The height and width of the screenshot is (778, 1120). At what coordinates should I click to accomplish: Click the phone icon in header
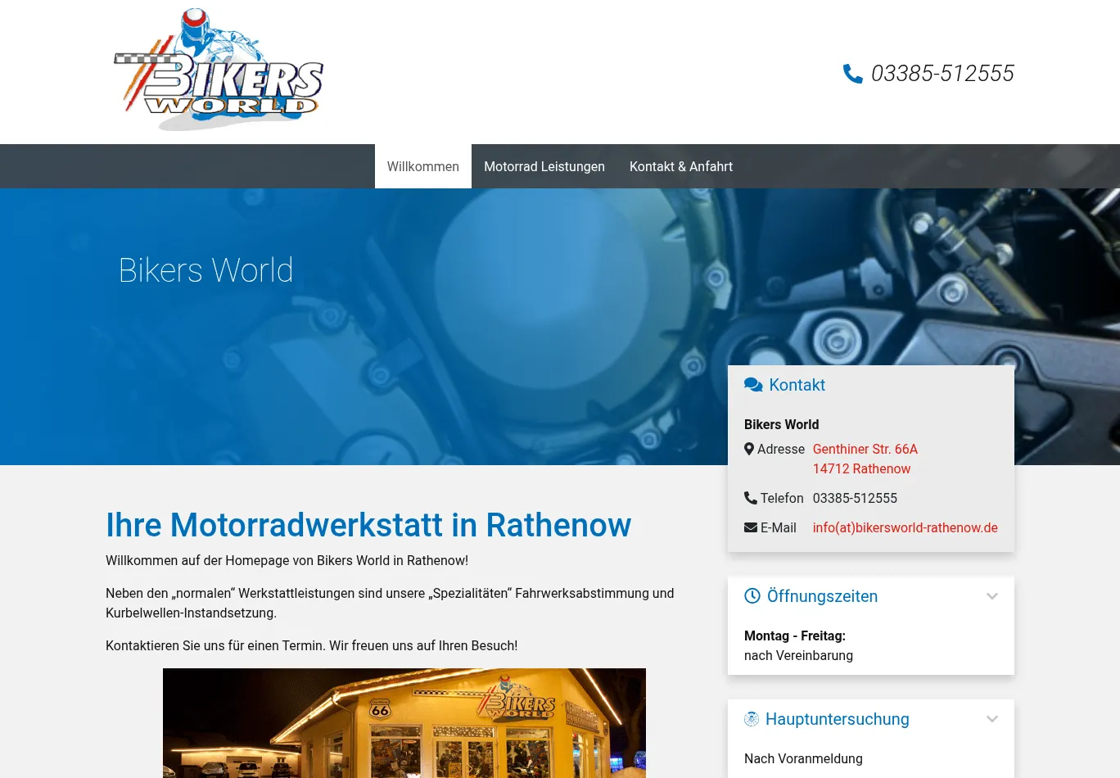852,74
